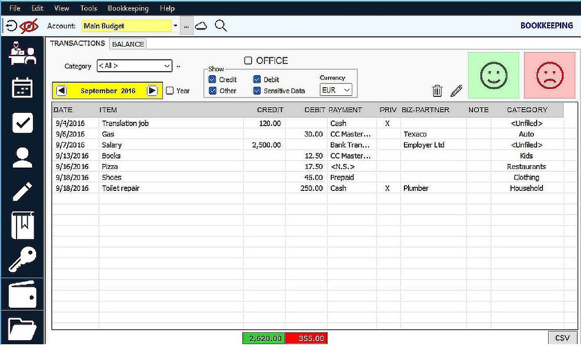Switch to the BALANCE tab
Image resolution: width=581 pixels, height=347 pixels.
(x=128, y=43)
